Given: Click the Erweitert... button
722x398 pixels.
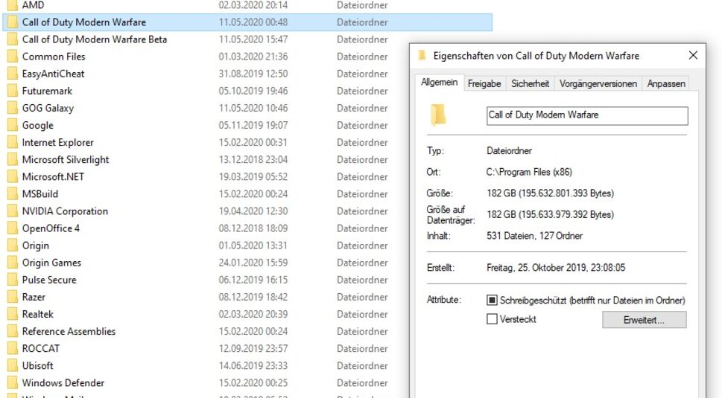Looking at the screenshot, I should click(x=644, y=320).
